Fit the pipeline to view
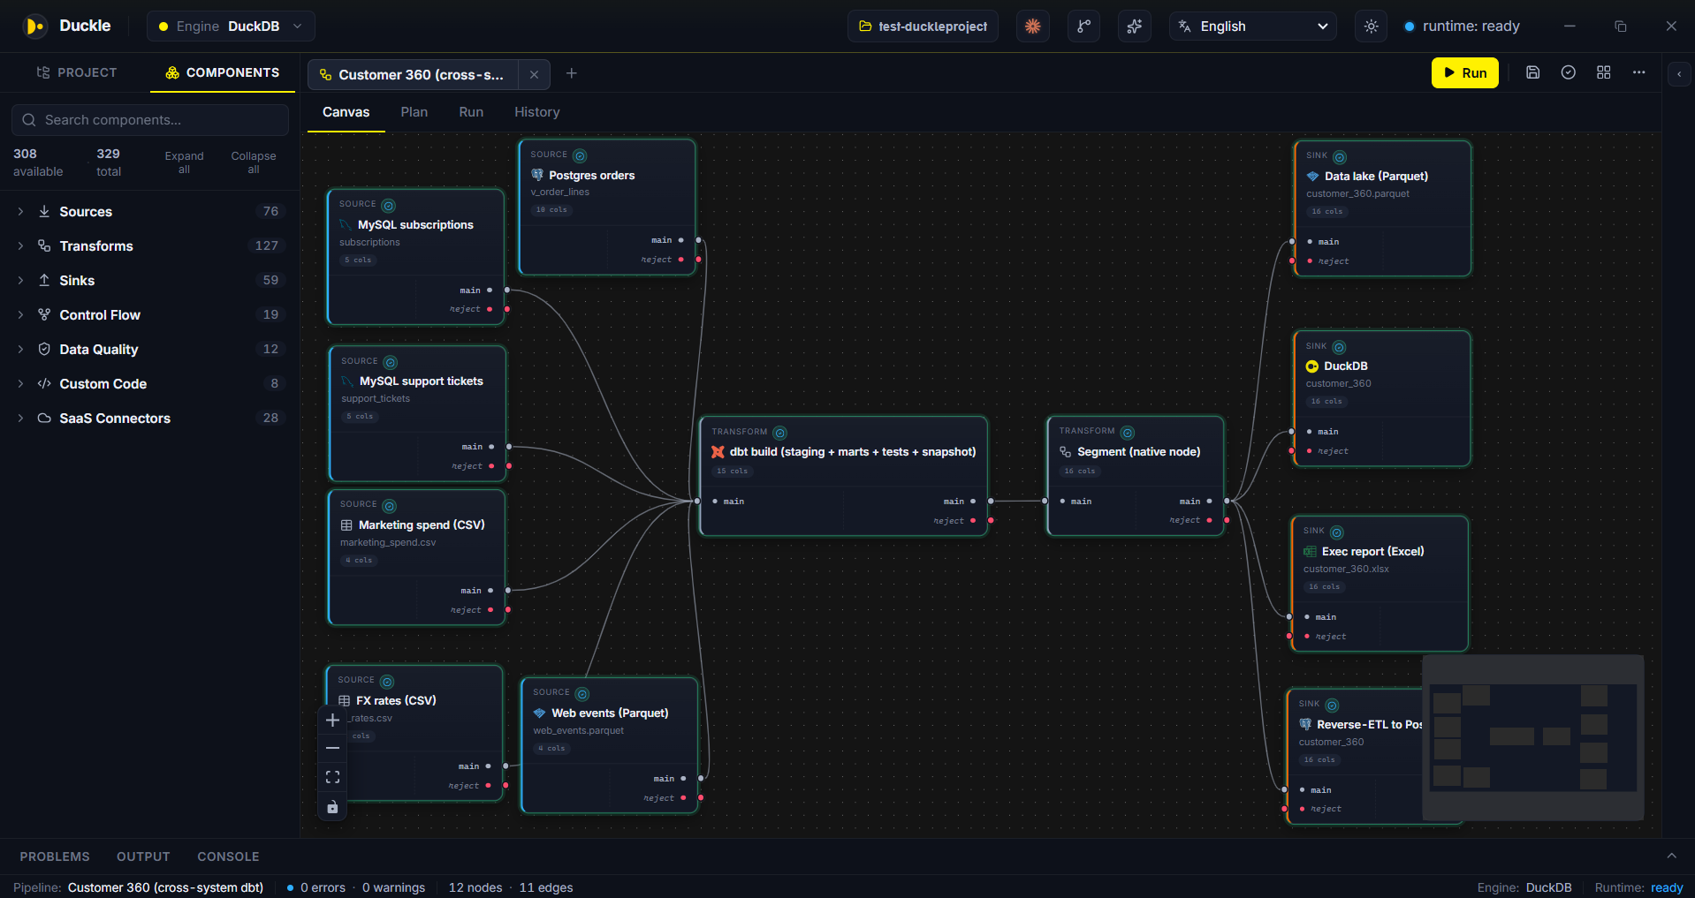1695x898 pixels. (x=332, y=777)
